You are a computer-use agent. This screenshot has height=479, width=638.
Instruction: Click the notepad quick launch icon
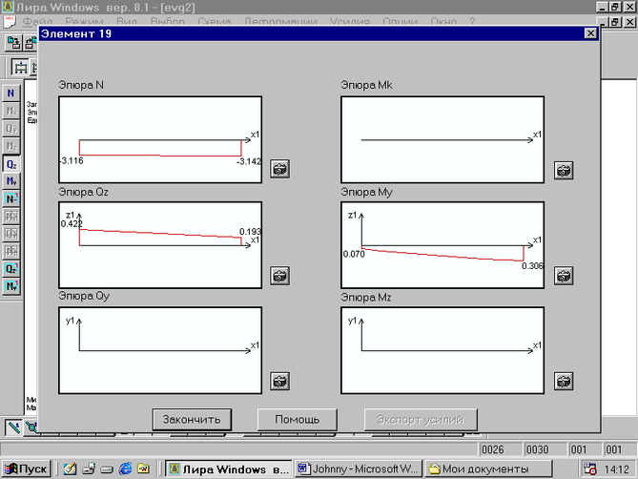click(x=70, y=469)
